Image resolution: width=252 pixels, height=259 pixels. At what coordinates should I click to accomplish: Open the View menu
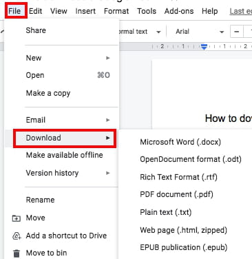pos(59,11)
